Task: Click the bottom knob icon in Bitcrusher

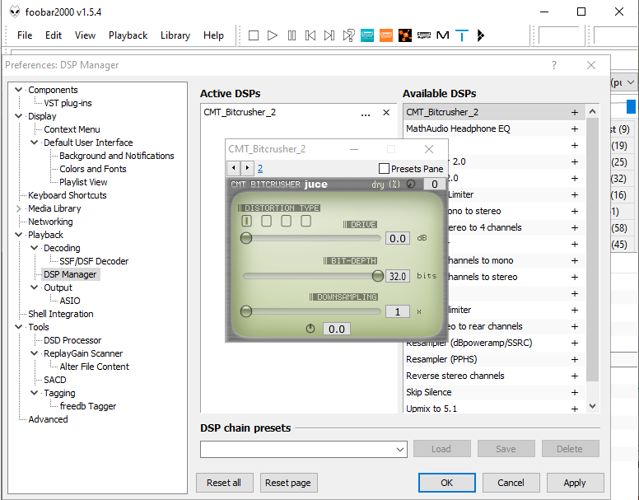Action: [310, 329]
